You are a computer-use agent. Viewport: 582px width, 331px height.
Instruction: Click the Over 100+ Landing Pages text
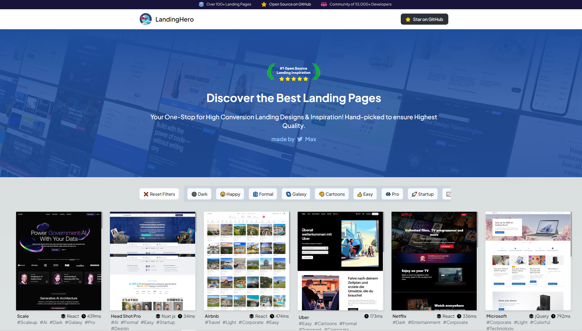[x=229, y=4]
